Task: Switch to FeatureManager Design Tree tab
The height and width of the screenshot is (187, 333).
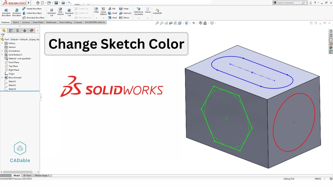Action: [x=4, y=31]
